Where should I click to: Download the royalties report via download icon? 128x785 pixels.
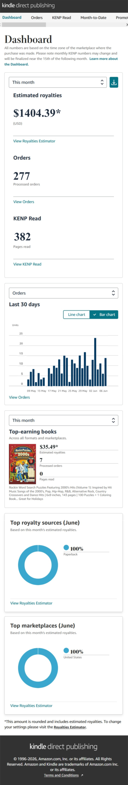pos(114,82)
